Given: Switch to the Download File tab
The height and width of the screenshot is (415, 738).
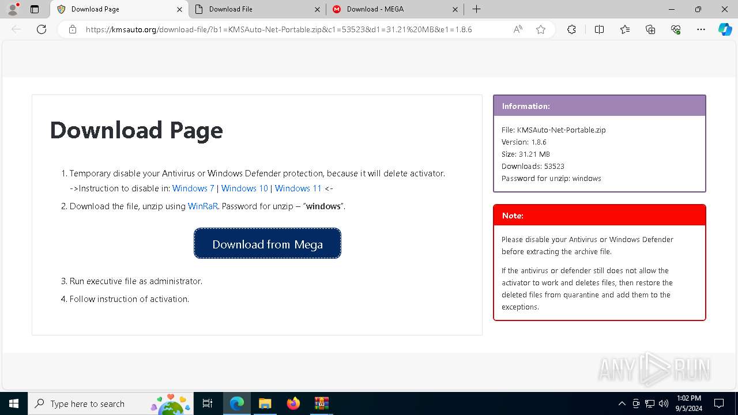Looking at the screenshot, I should 258,9.
